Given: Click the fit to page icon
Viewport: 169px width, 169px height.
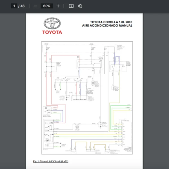Looking at the screenshot, I should tap(71, 6).
